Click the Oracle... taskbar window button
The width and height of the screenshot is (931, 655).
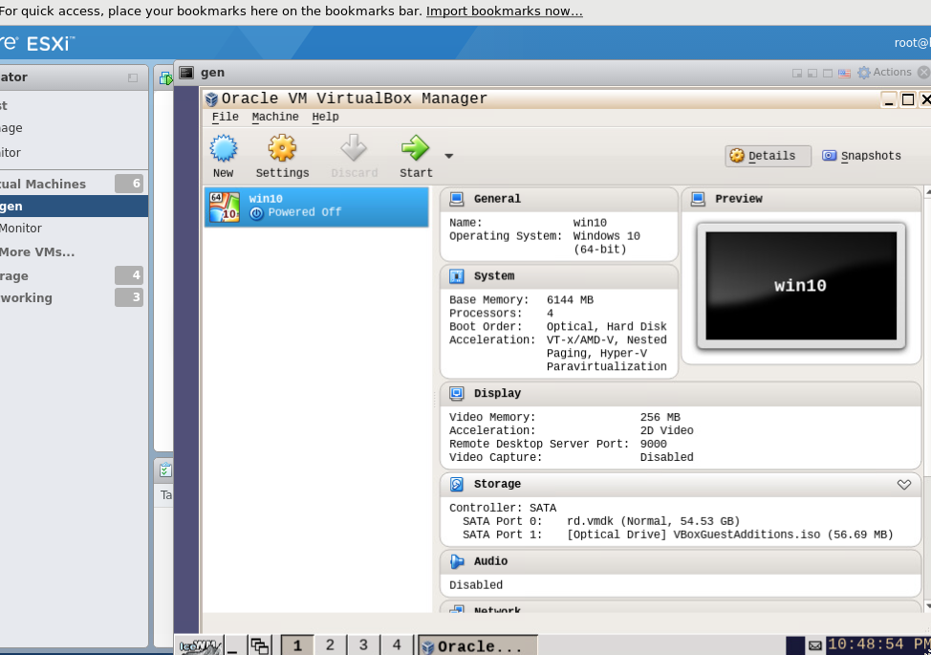point(478,645)
